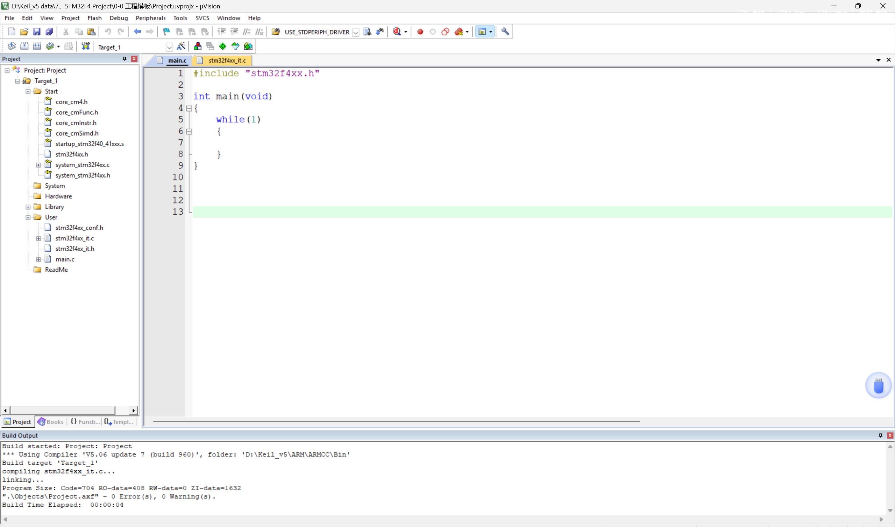Switch to stm32f4xx_it.c editor tab

[x=227, y=61]
